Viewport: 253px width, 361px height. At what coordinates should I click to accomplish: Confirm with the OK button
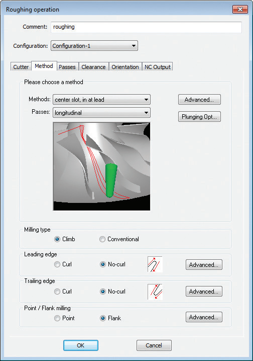(x=81, y=345)
